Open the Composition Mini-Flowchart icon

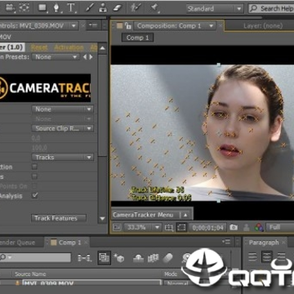point(84,258)
